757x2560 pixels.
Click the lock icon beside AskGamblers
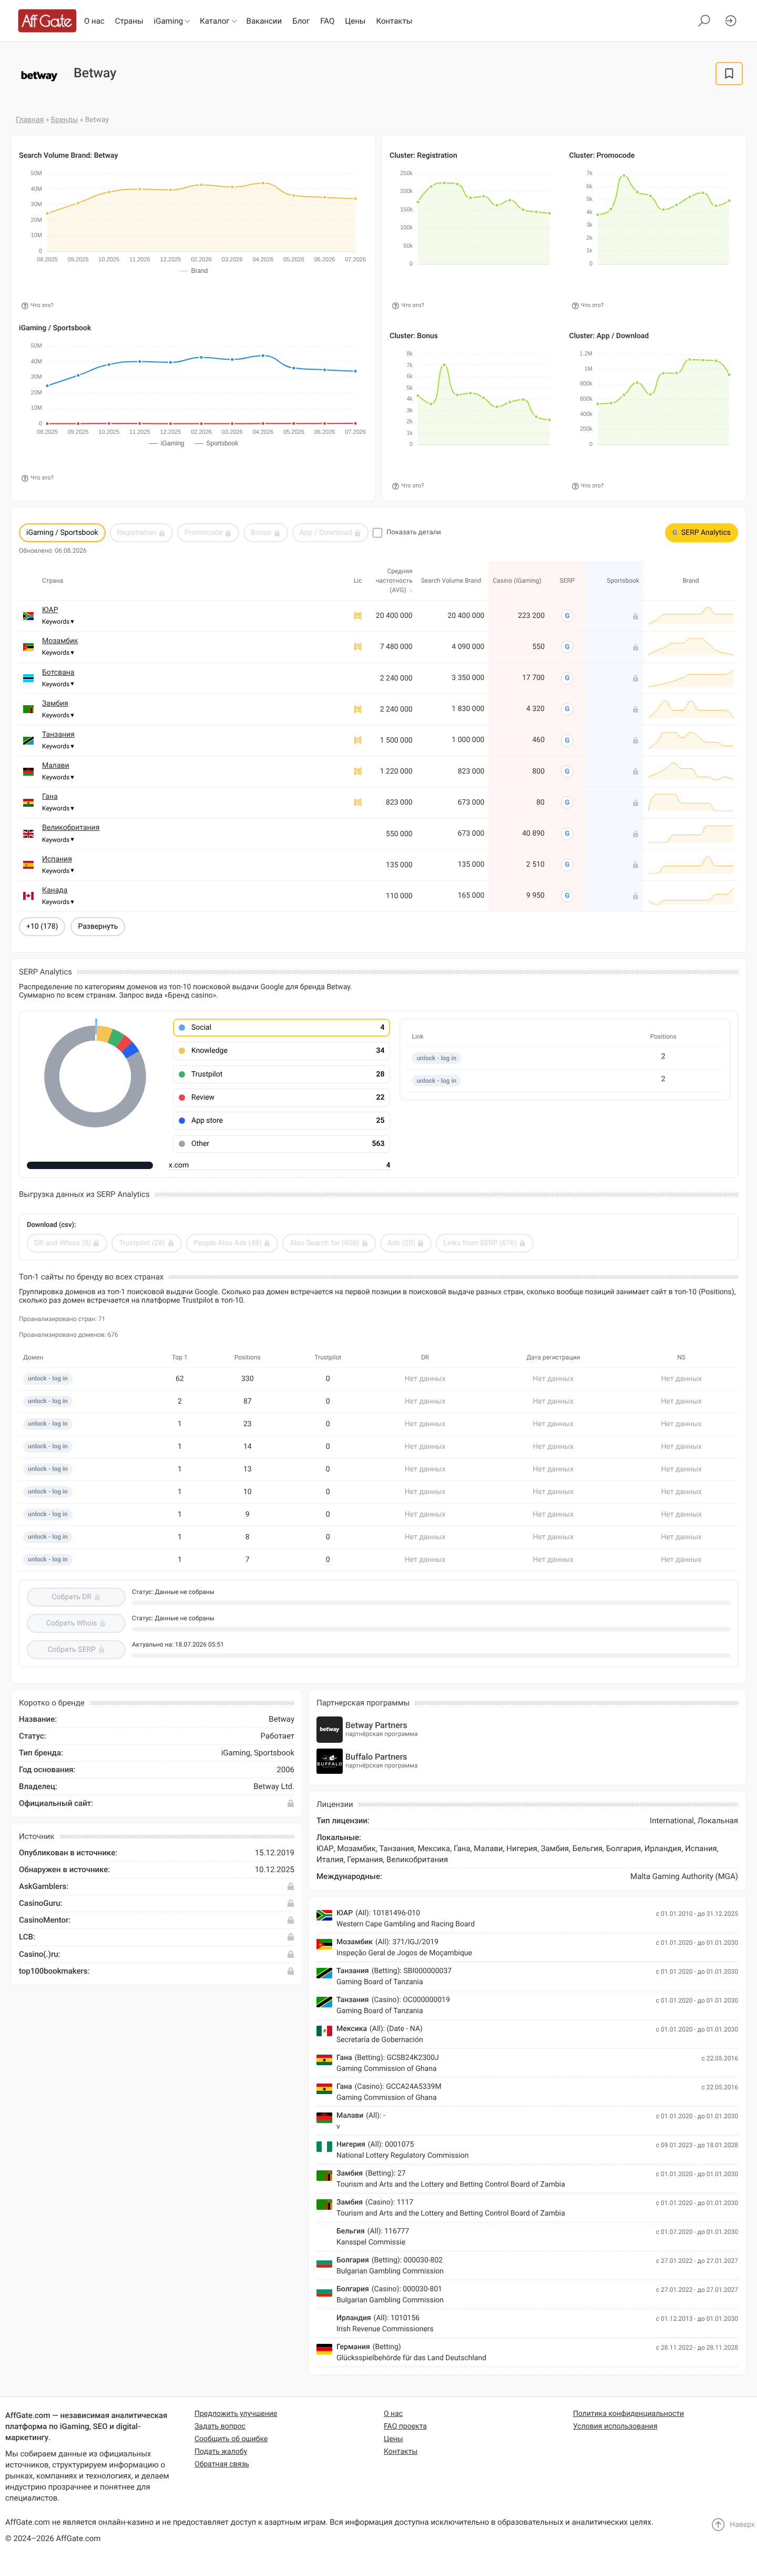(290, 1886)
